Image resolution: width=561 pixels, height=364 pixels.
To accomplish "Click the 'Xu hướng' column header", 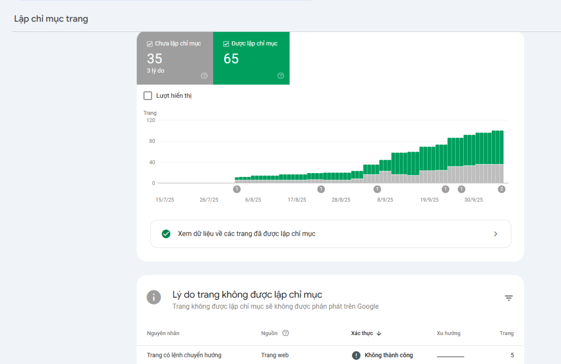I will click(448, 333).
